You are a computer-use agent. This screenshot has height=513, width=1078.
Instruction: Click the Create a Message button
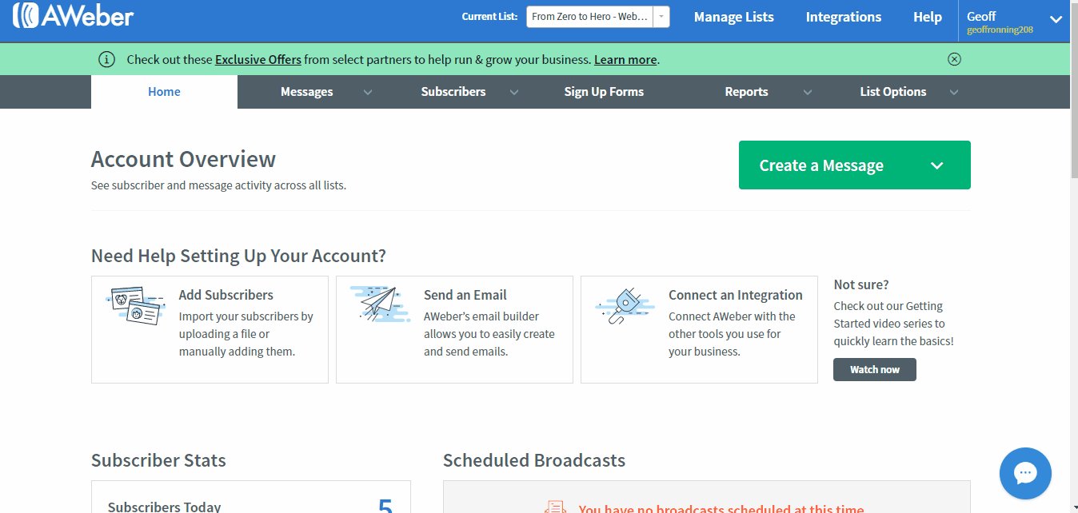(x=854, y=165)
